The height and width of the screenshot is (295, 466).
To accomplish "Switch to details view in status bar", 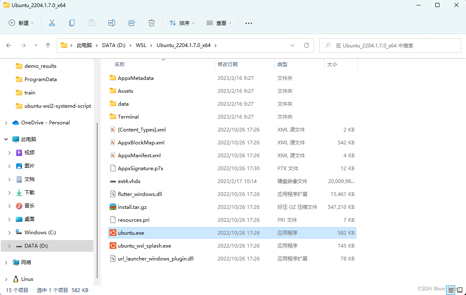I will (451, 290).
